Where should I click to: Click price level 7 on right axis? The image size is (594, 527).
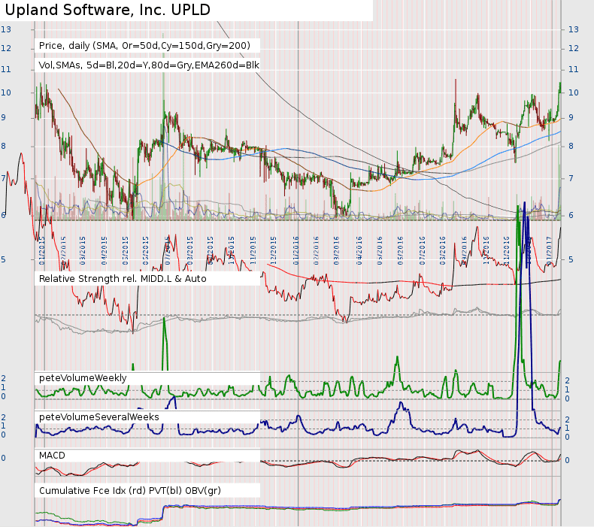[571, 178]
